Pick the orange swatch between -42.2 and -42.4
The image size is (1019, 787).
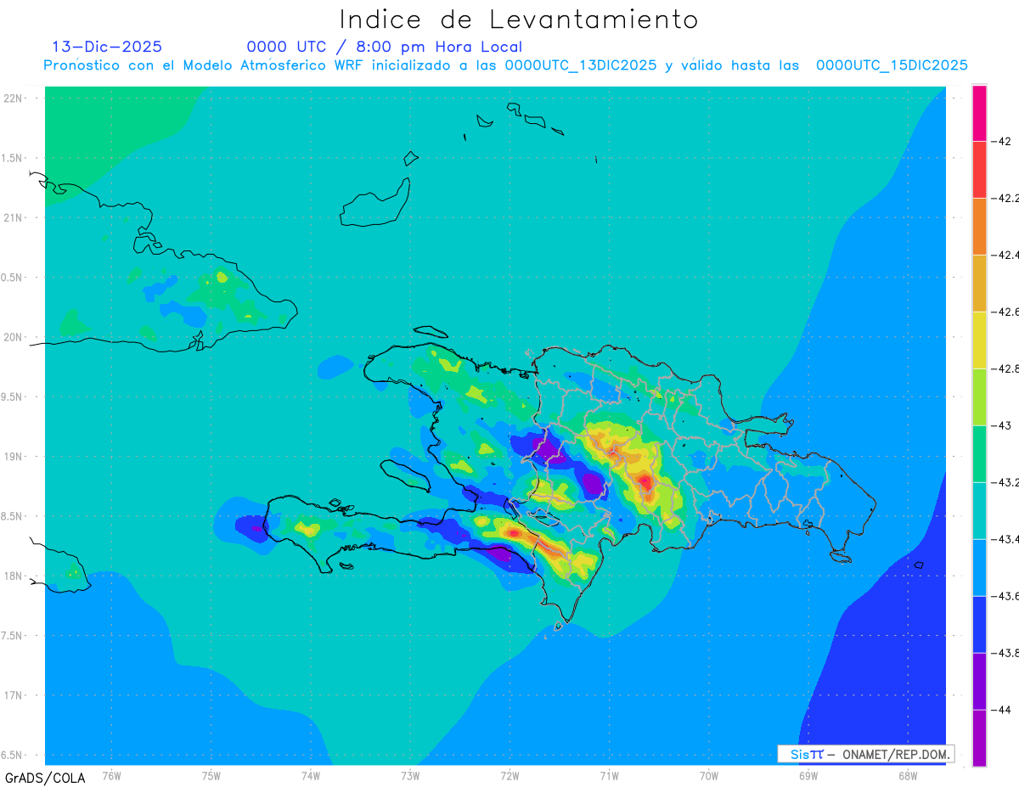tap(979, 226)
